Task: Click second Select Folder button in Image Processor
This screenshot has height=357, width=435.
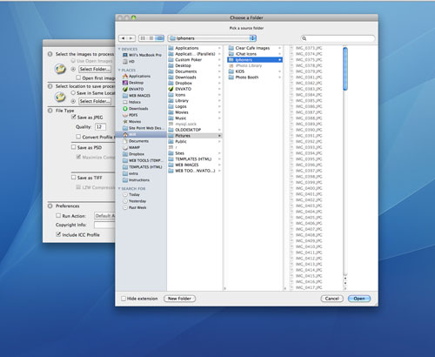Action: tap(95, 101)
